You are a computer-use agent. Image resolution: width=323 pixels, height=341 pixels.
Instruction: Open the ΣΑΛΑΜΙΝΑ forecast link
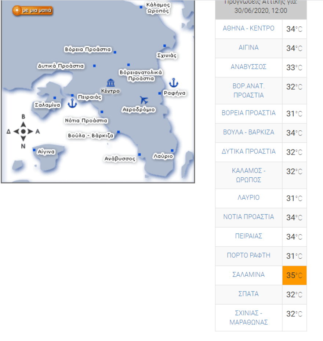(x=248, y=275)
